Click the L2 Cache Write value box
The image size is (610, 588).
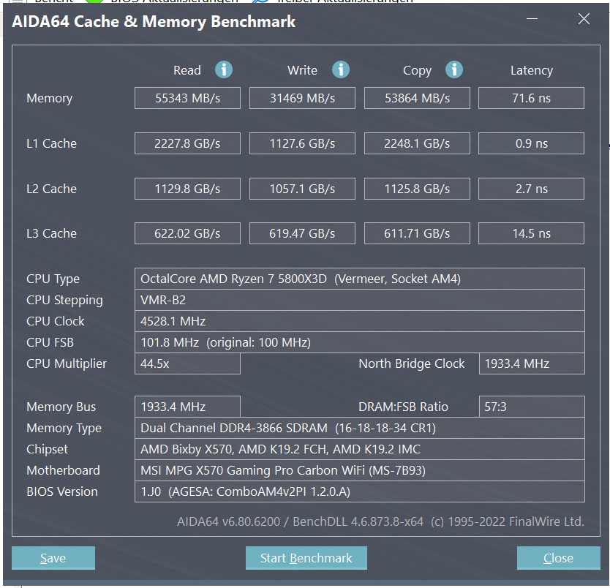(302, 189)
